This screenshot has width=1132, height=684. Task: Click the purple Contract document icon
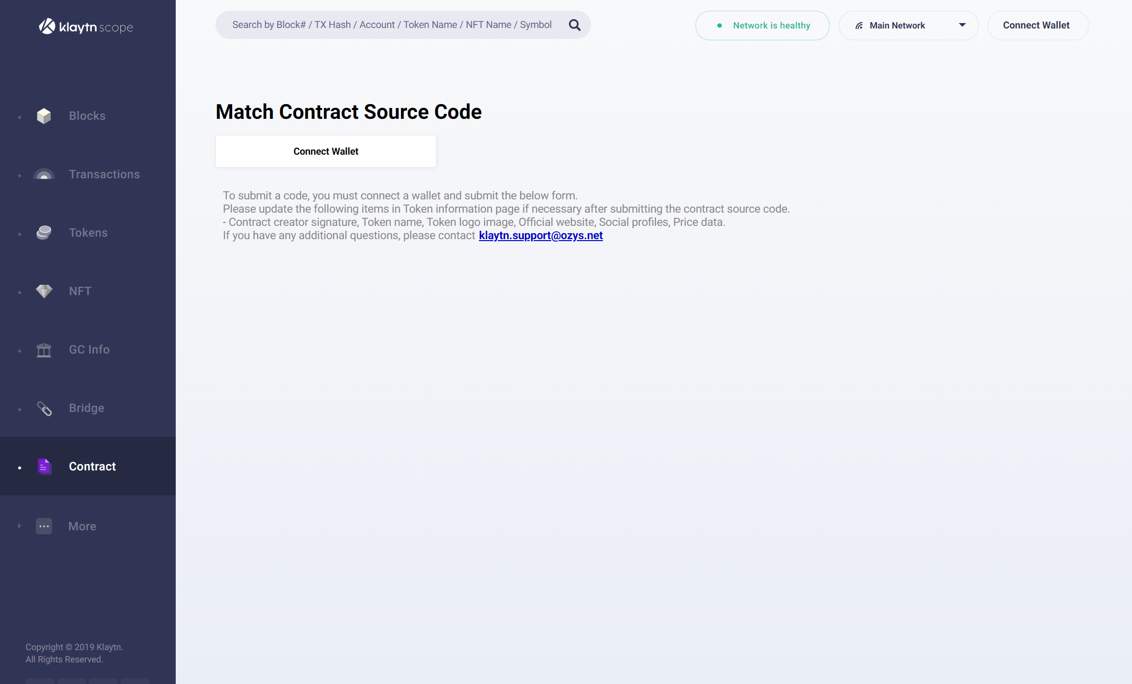44,466
